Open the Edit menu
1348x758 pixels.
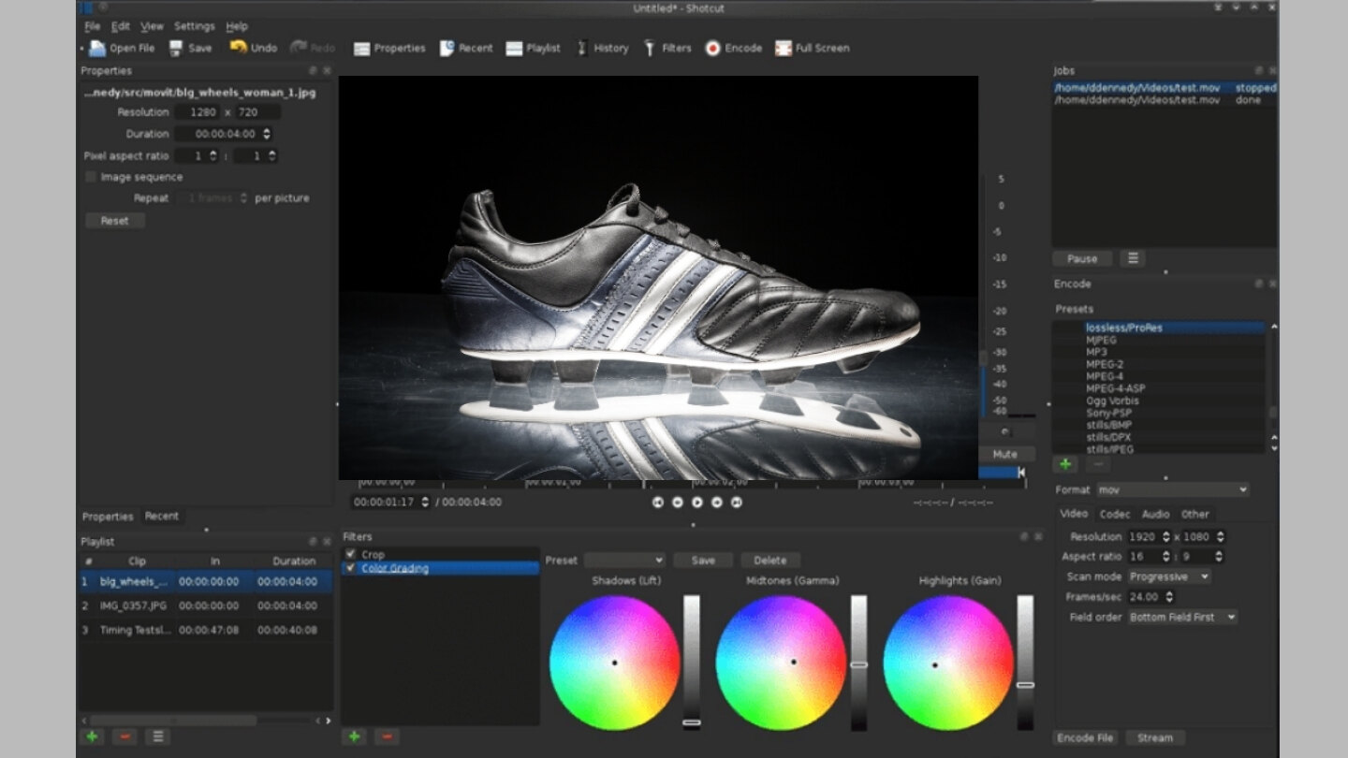(121, 26)
